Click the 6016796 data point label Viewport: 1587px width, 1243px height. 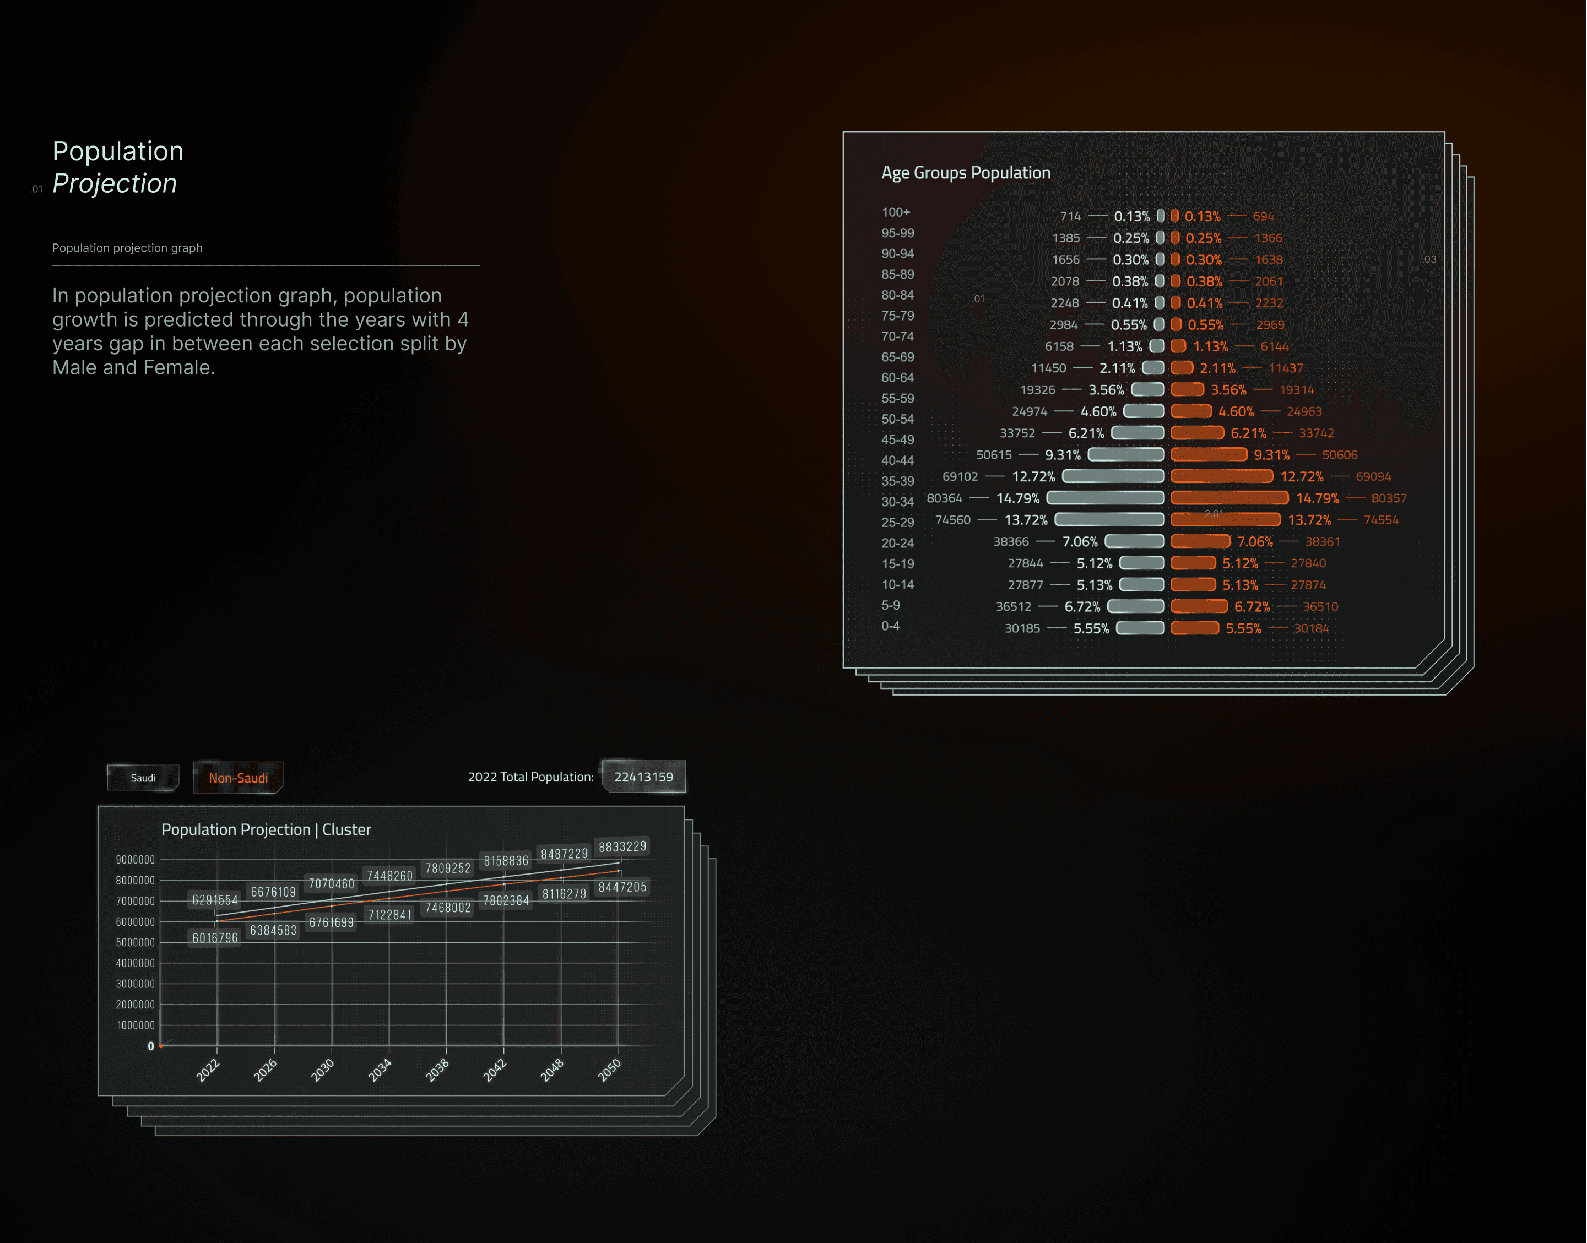point(215,938)
